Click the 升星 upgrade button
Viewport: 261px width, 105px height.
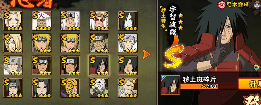[x=250, y=84]
